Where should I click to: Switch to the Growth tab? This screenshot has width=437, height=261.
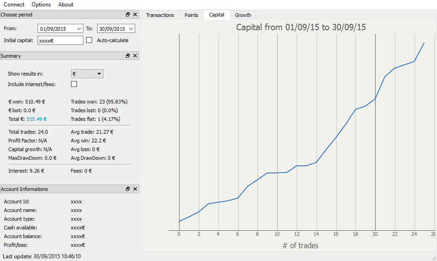(243, 15)
